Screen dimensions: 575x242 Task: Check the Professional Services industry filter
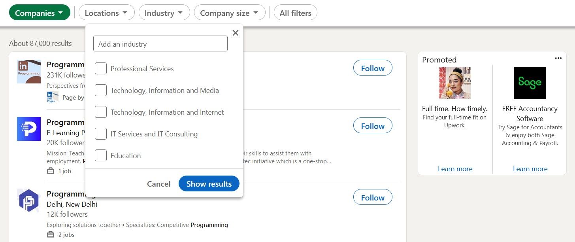(100, 68)
